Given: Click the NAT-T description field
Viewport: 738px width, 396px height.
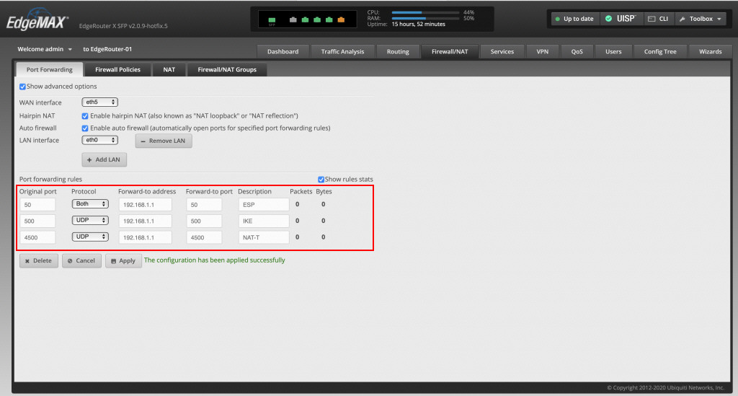Looking at the screenshot, I should pyautogui.click(x=264, y=237).
